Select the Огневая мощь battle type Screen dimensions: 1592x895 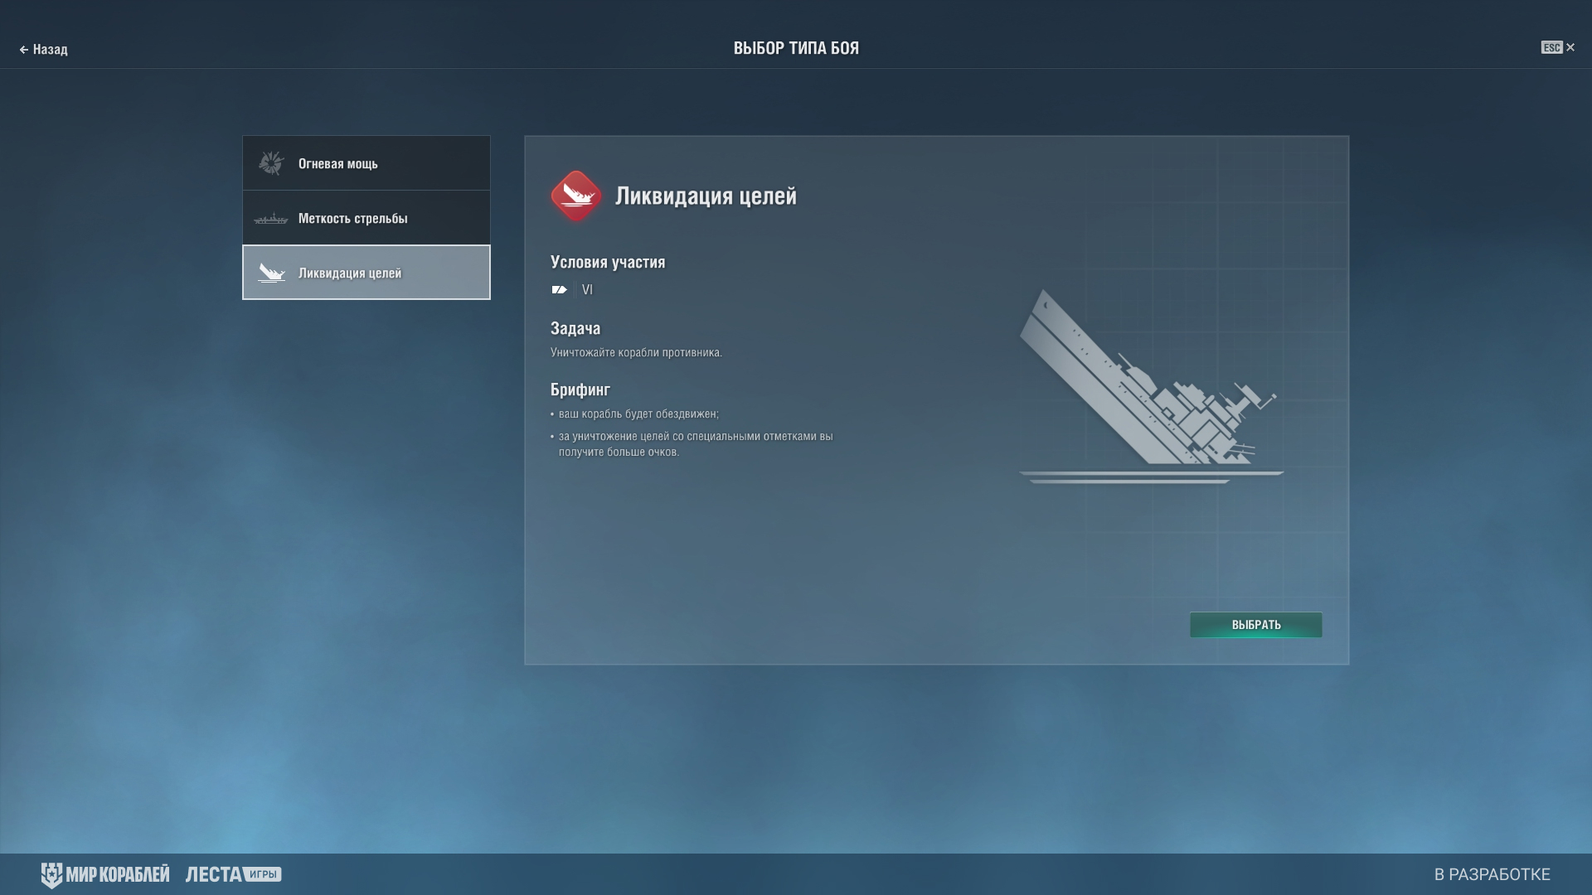366,163
